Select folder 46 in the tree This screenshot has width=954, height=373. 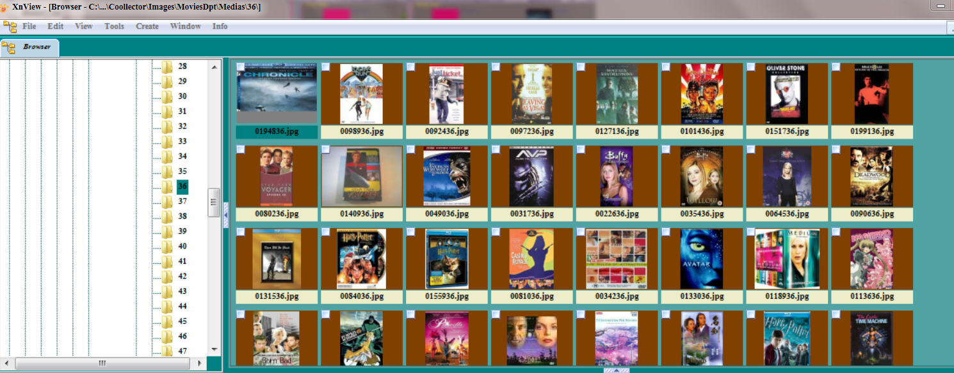click(x=182, y=337)
